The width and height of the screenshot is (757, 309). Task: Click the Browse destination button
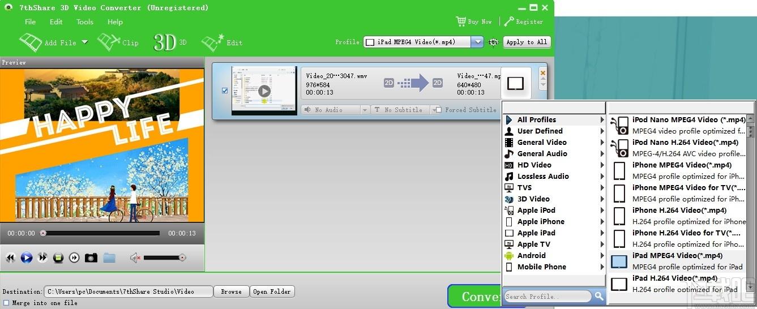coord(231,291)
